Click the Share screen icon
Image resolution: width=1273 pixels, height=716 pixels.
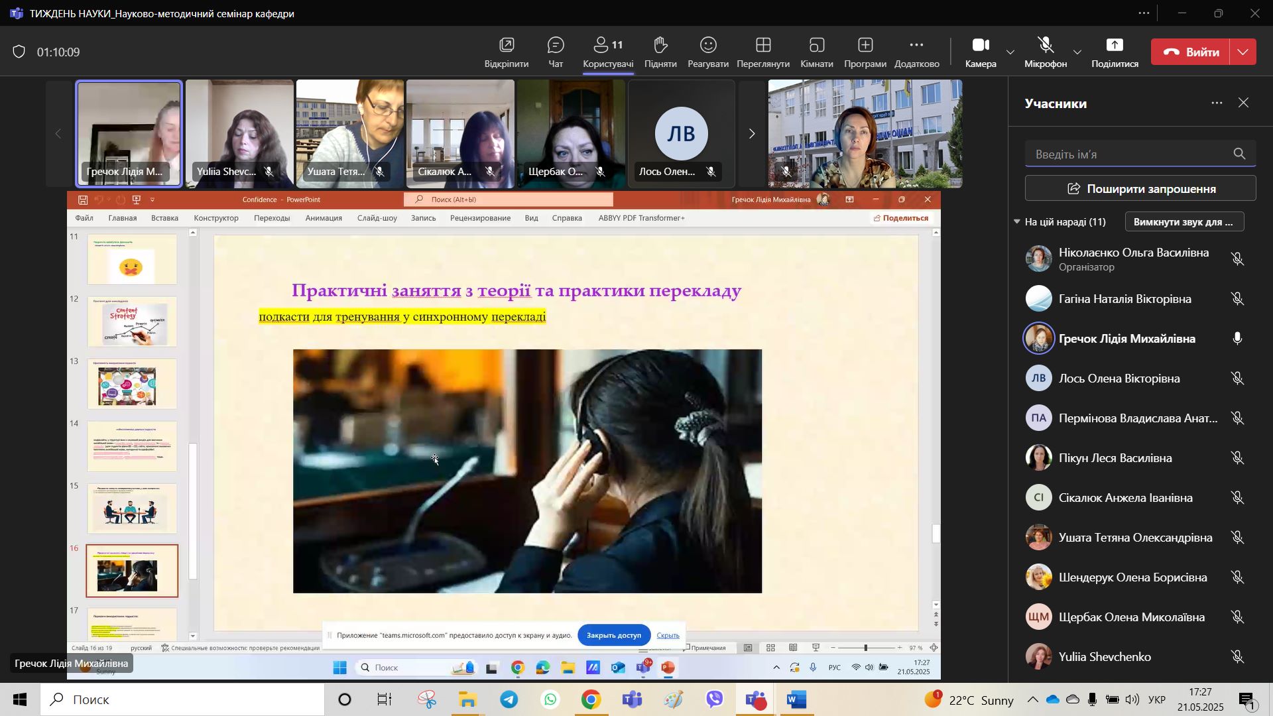[x=1115, y=52]
